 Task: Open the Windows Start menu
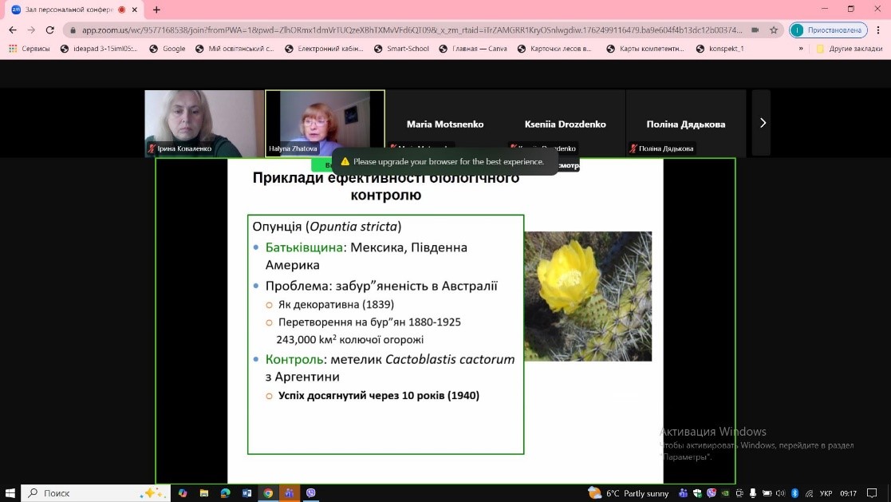click(10, 493)
